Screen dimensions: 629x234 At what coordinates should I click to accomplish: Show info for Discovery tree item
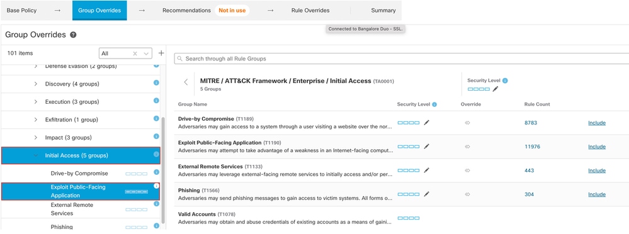tap(156, 82)
